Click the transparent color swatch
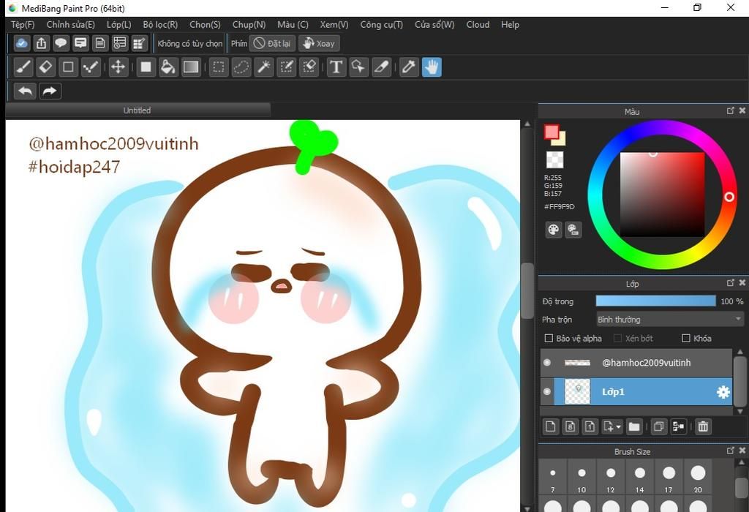 click(x=554, y=160)
